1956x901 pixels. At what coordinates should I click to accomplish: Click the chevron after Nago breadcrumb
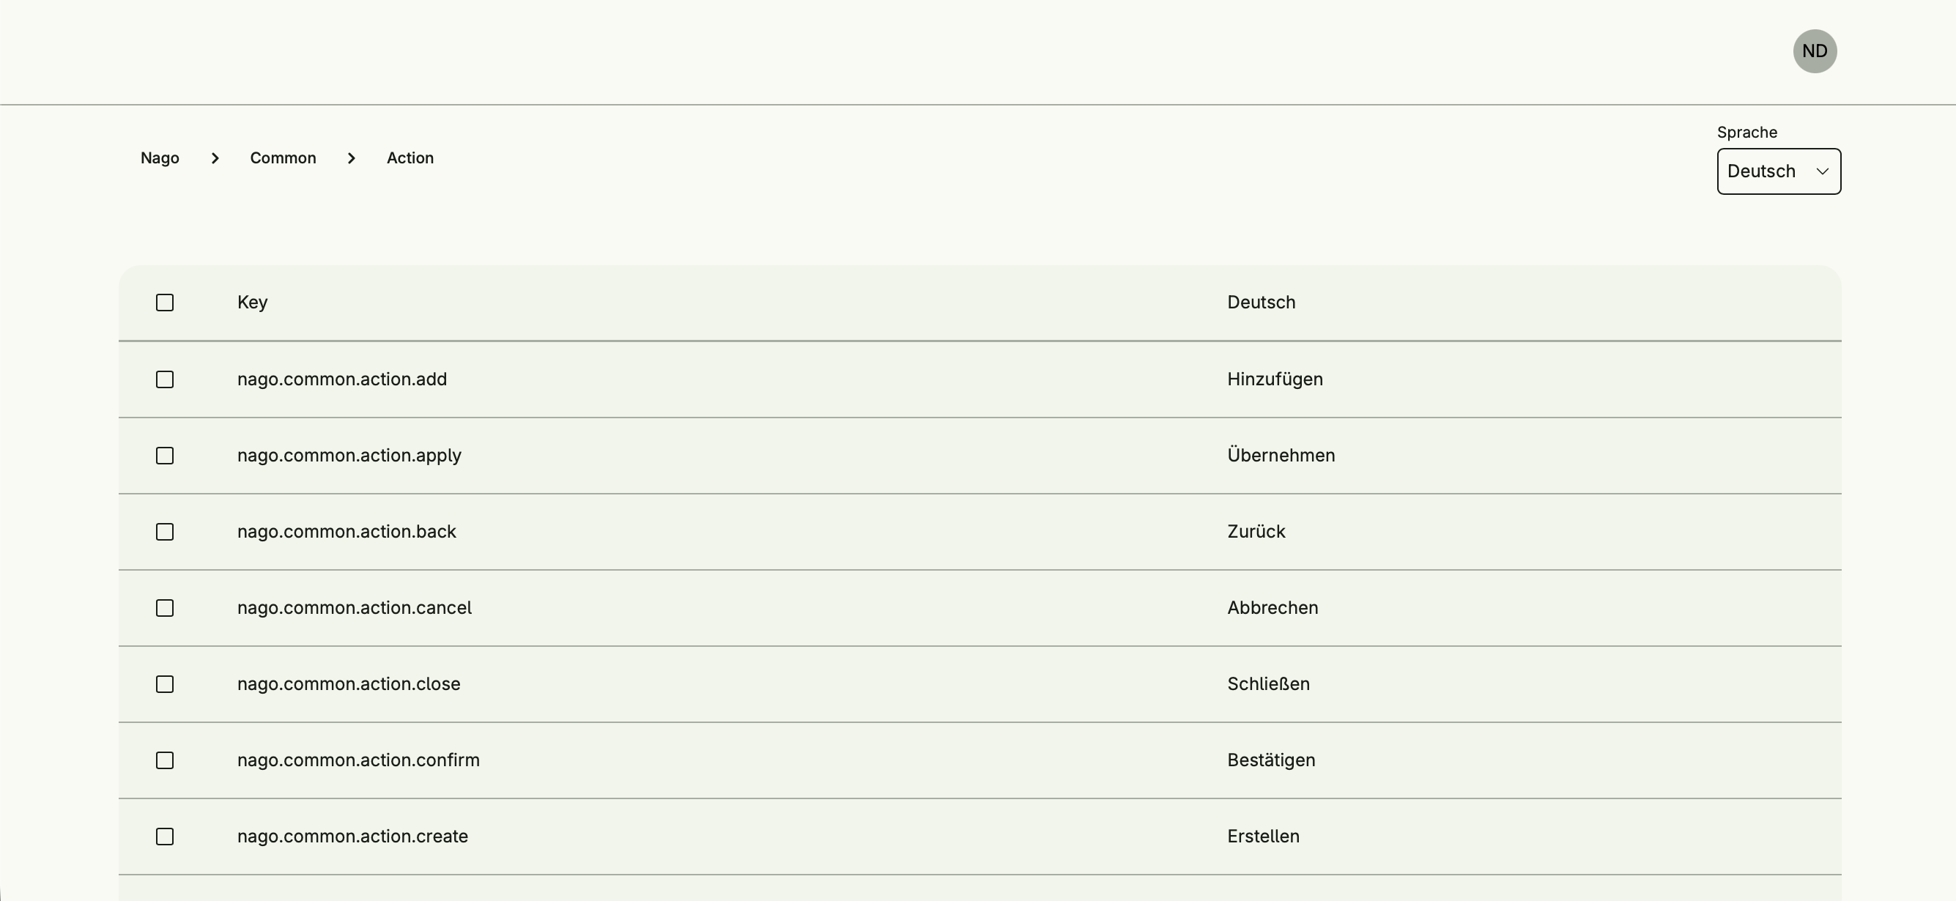[x=215, y=158]
